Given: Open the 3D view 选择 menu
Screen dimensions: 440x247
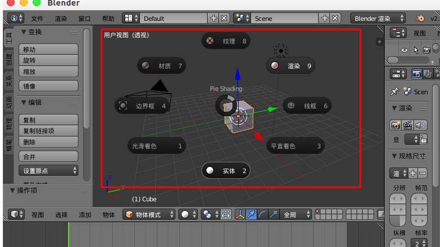Looking at the screenshot, I should click(x=61, y=215).
